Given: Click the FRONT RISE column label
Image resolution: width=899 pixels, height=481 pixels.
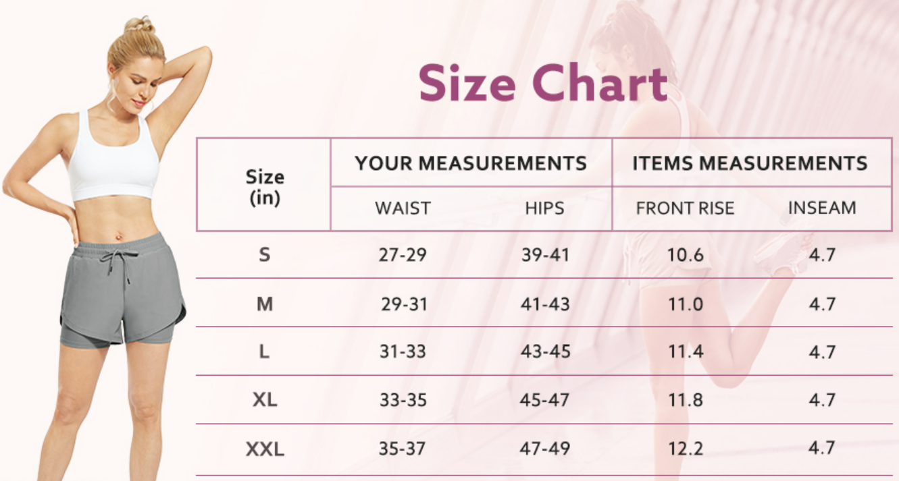Looking at the screenshot, I should pos(685,208).
